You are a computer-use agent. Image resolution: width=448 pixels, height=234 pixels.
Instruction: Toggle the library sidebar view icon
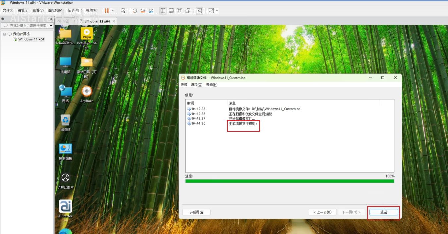[163, 11]
